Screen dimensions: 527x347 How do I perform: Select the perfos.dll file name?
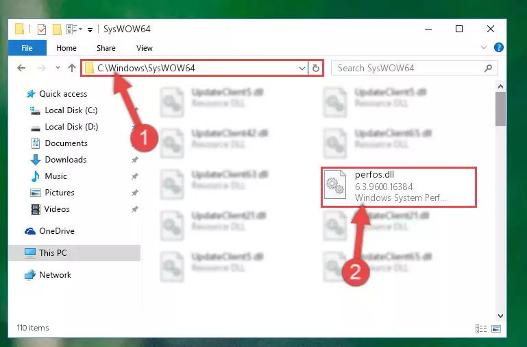pyautogui.click(x=374, y=174)
